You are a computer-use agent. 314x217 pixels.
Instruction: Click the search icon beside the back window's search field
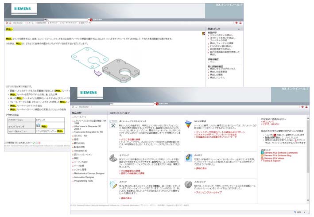point(91,20)
